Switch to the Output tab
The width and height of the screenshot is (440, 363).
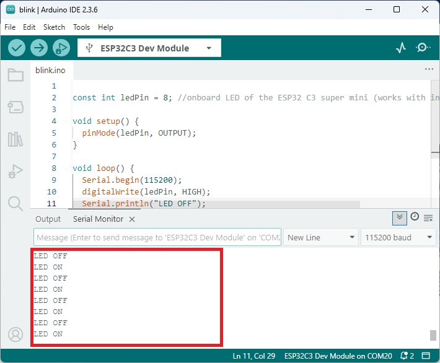48,219
